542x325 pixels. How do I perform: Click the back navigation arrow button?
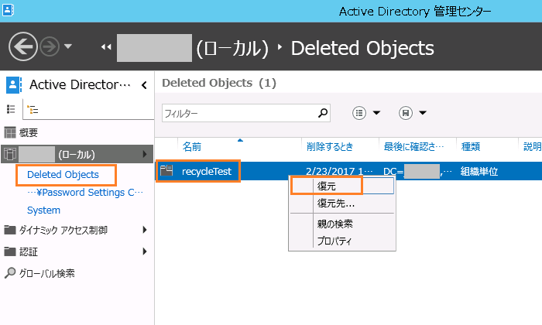22,46
